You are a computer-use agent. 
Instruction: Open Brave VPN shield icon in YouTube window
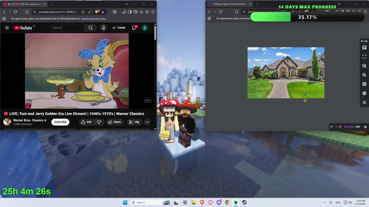pyautogui.click(x=147, y=12)
